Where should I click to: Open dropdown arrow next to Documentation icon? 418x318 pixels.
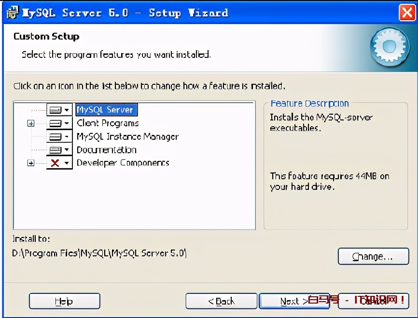pos(67,150)
